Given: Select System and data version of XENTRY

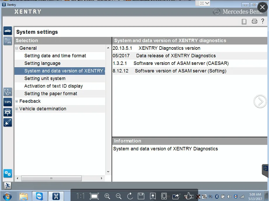Looking at the screenshot, I should coord(60,71).
